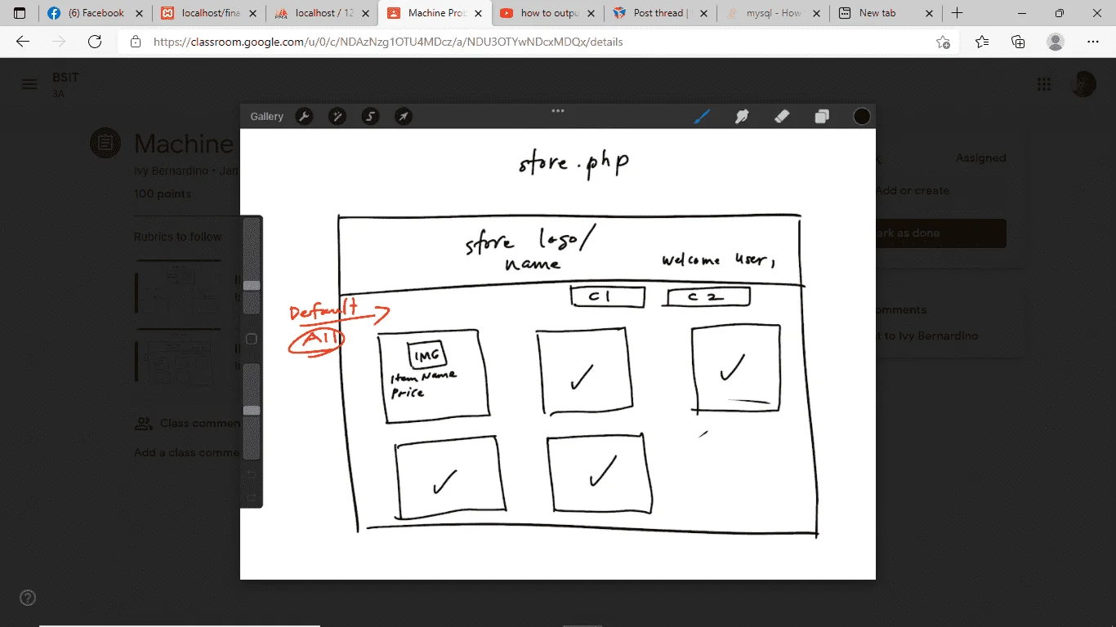
Task: Select the Eraser tool icon
Action: click(782, 117)
